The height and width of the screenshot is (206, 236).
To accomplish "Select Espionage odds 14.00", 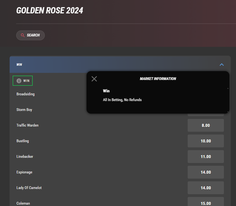I will pos(206,172).
